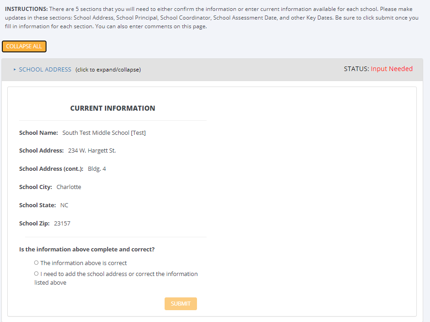Click the city value "Charlotte"
The image size is (430, 322).
coord(69,187)
